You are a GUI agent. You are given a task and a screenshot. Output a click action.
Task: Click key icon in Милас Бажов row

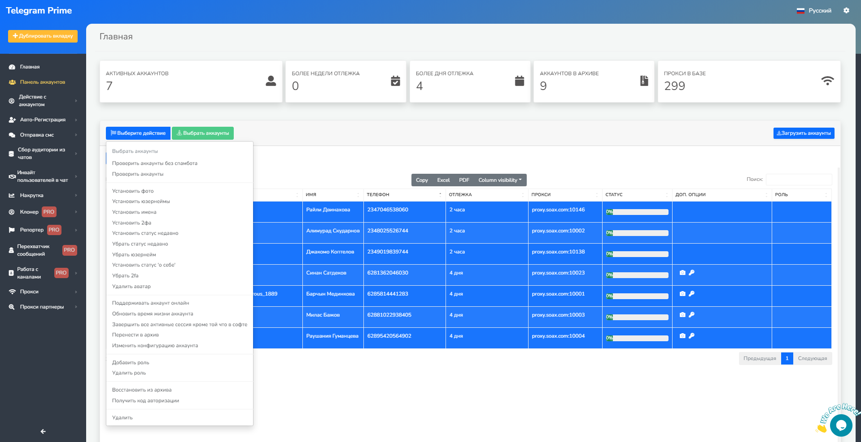click(691, 315)
